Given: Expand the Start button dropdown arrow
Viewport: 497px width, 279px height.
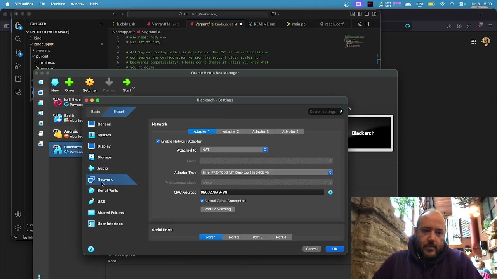Looking at the screenshot, I should 134,89.
